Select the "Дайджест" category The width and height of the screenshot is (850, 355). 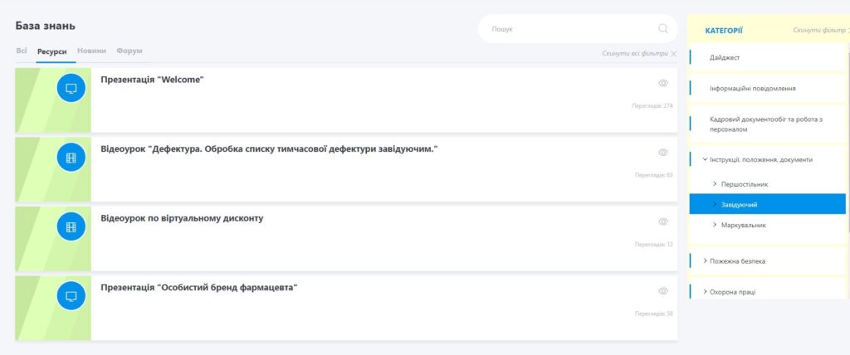click(725, 57)
